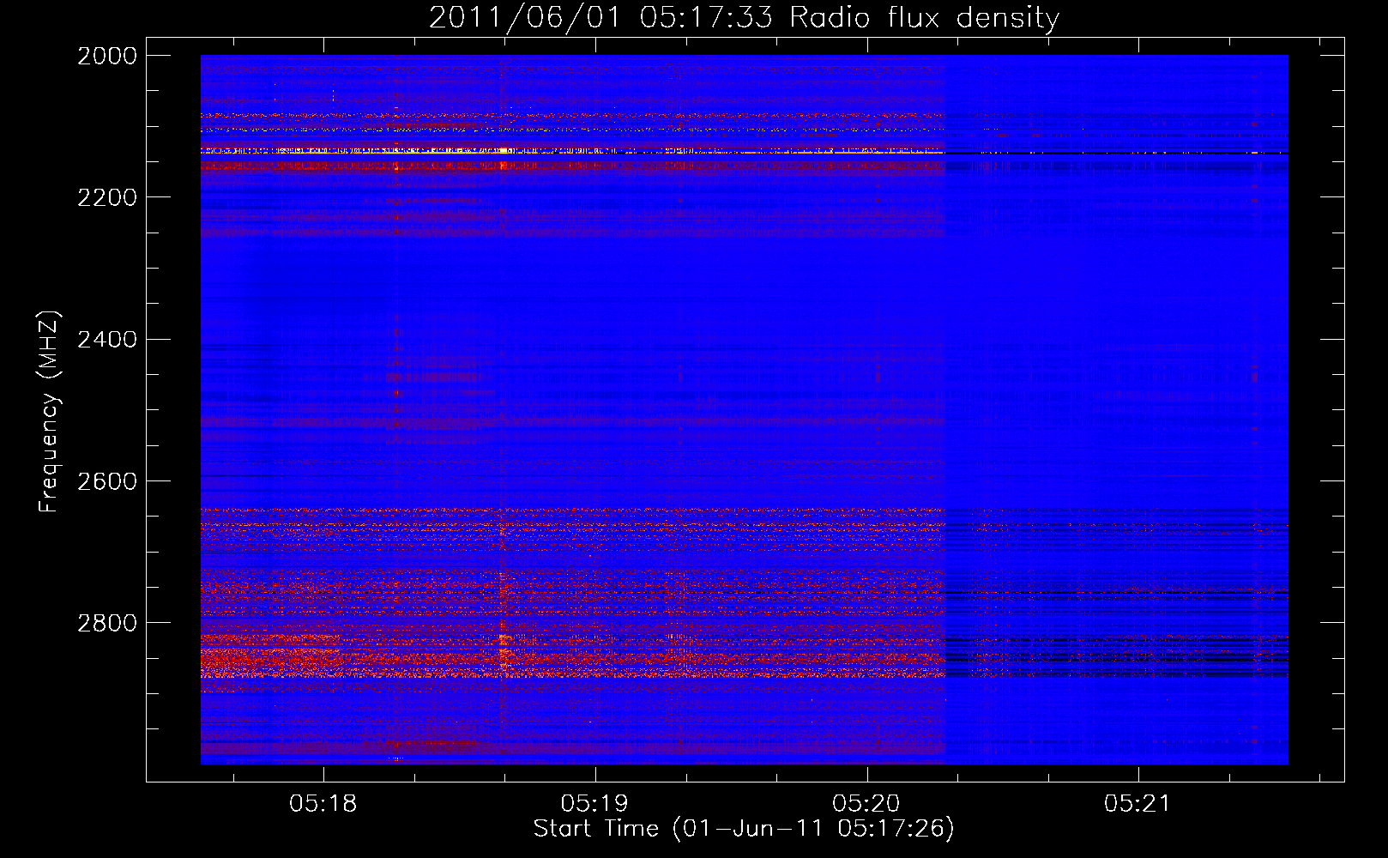This screenshot has height=858, width=1388.
Task: Select the 2200 frequency axis label
Action: [x=107, y=197]
